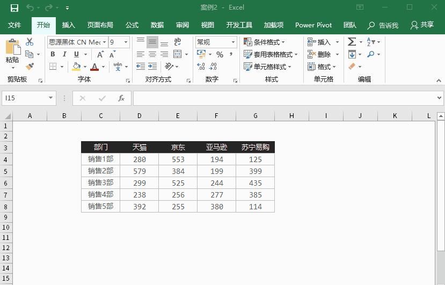Decrease indent in alignment group
Viewport: 445px width, 285px height.
coord(141,67)
